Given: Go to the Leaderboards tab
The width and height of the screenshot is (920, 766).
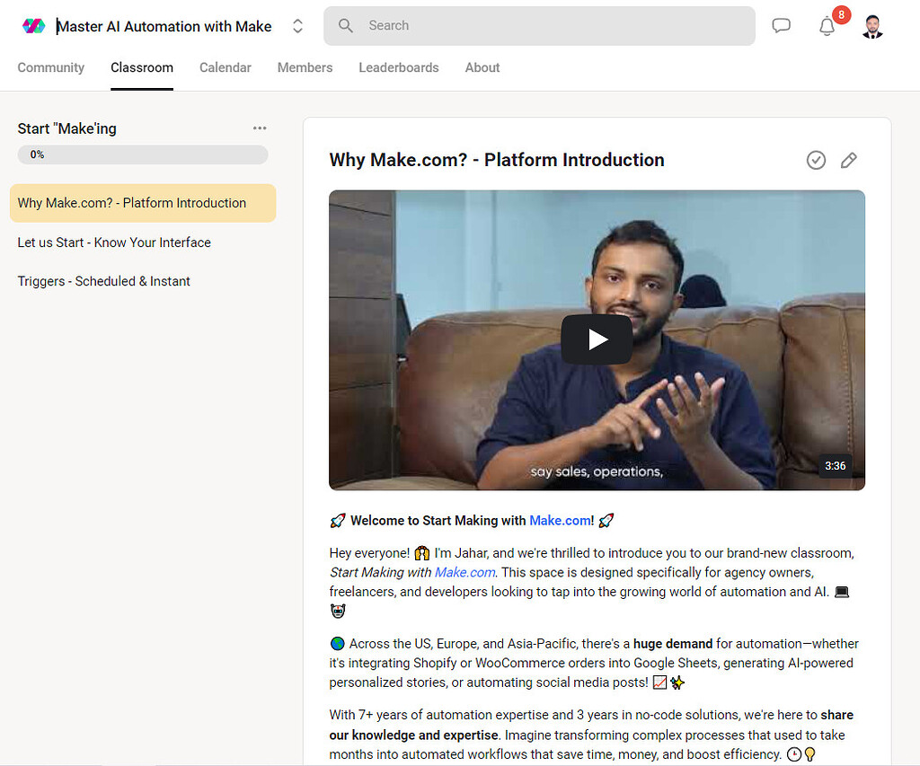Looking at the screenshot, I should 399,67.
